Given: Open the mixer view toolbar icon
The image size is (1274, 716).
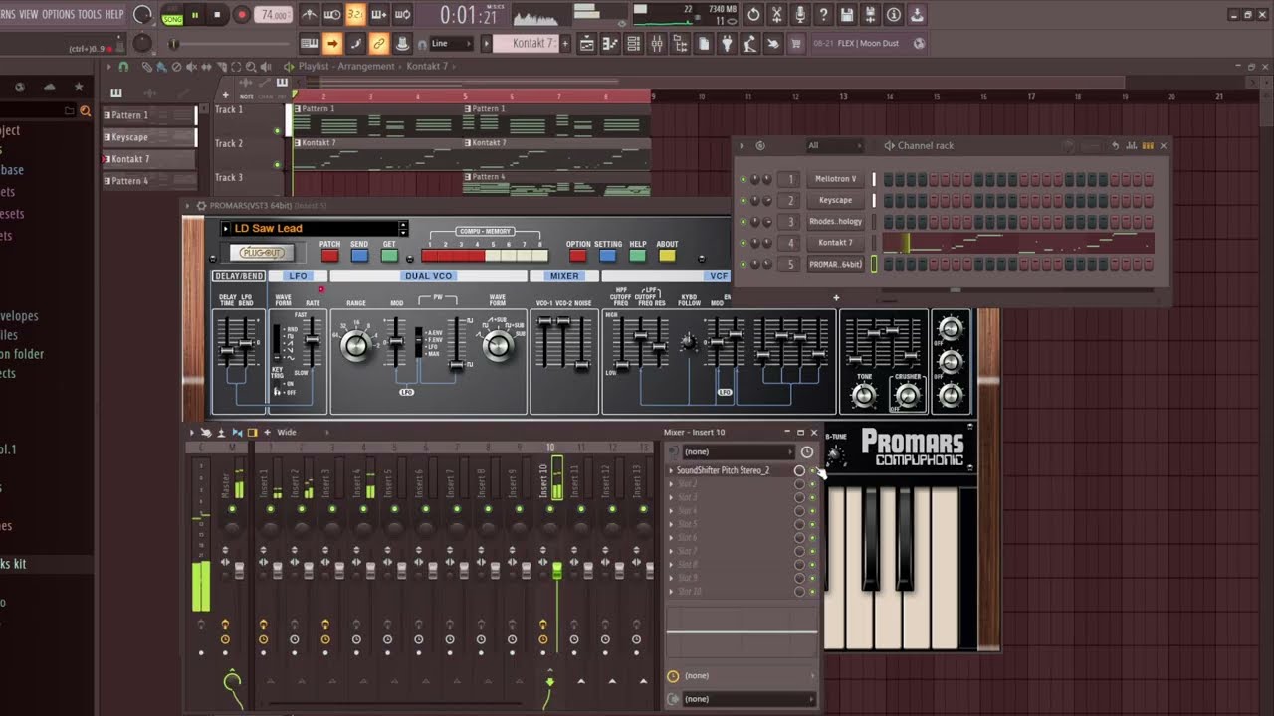Looking at the screenshot, I should (x=657, y=44).
